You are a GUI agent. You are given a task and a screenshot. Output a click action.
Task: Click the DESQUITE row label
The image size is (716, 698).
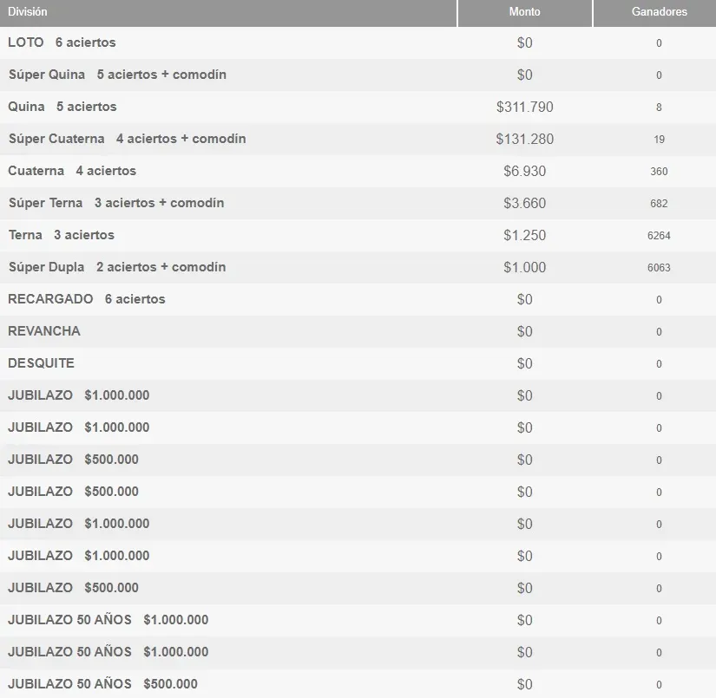(x=40, y=363)
